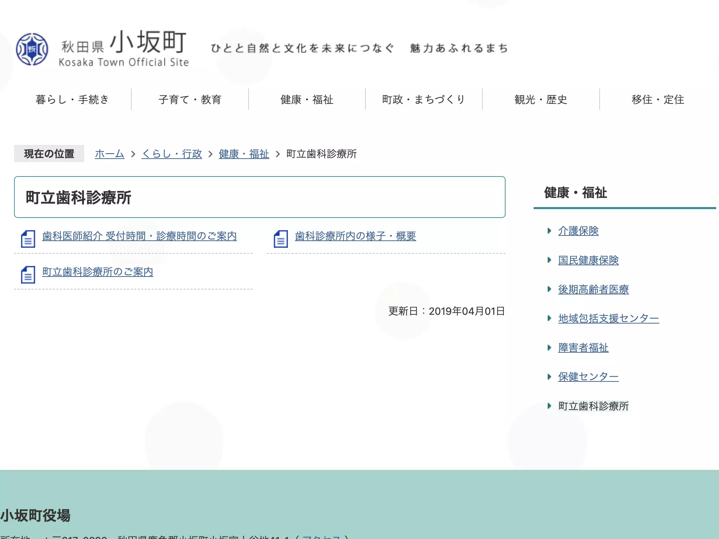Open the 子育て・教育 menu
This screenshot has height=539, width=719.
pos(190,100)
